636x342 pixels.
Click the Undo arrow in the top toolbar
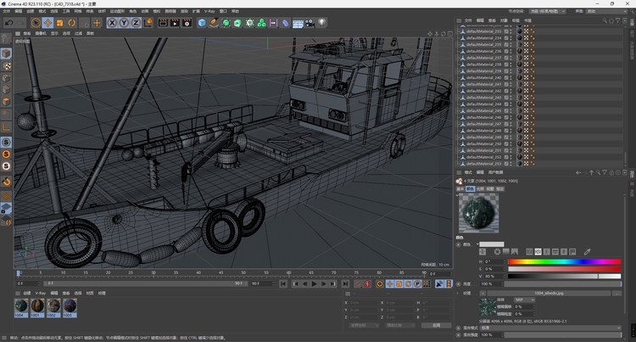pos(9,23)
